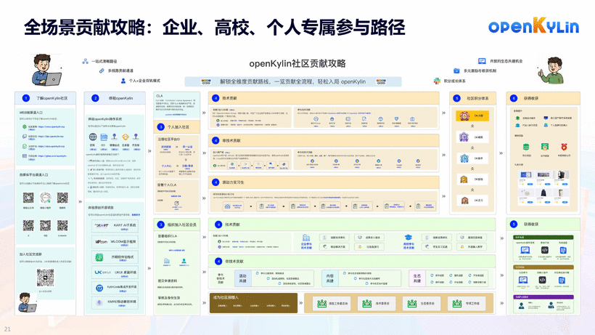
Task: Click the green 开明软件包格式 icon
Action: click(x=99, y=257)
